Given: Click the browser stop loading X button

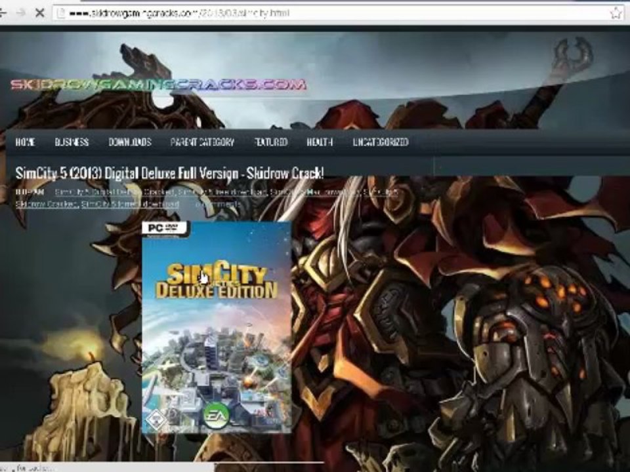Looking at the screenshot, I should tap(39, 13).
